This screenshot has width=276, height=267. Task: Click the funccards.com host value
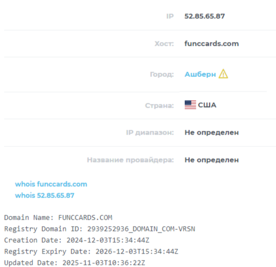pos(212,44)
